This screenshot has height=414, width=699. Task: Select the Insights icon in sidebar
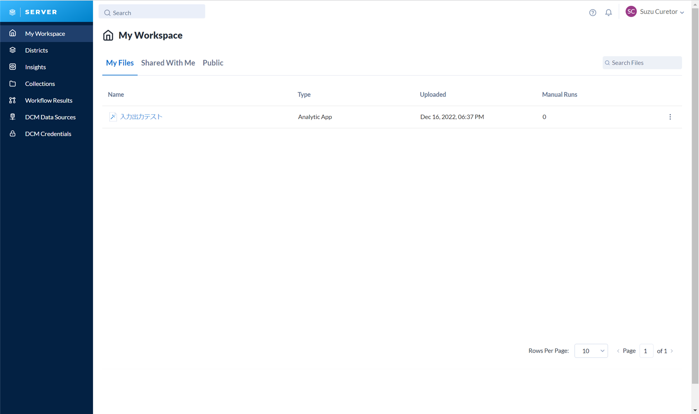(x=13, y=67)
